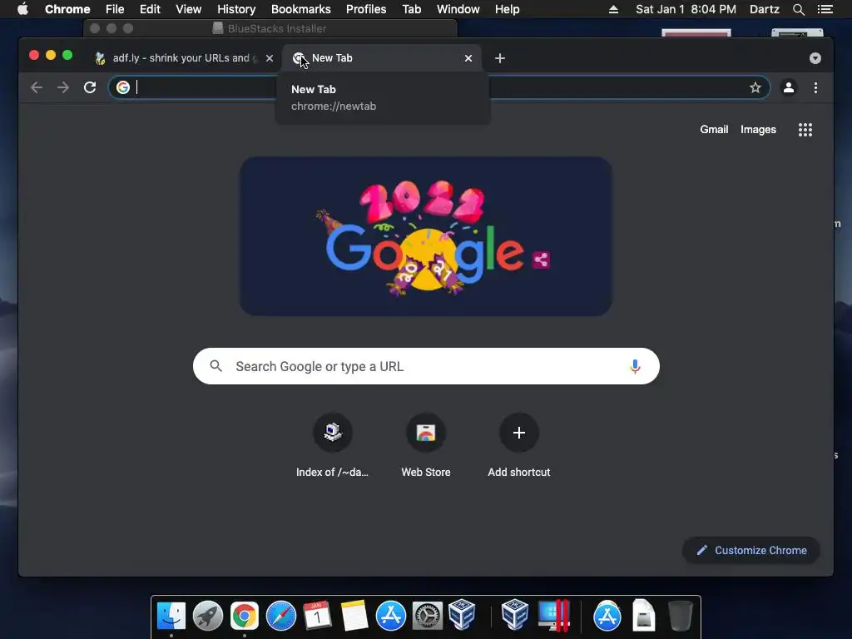Open the Window menu
Screen dimensions: 852x639
pyautogui.click(x=458, y=9)
